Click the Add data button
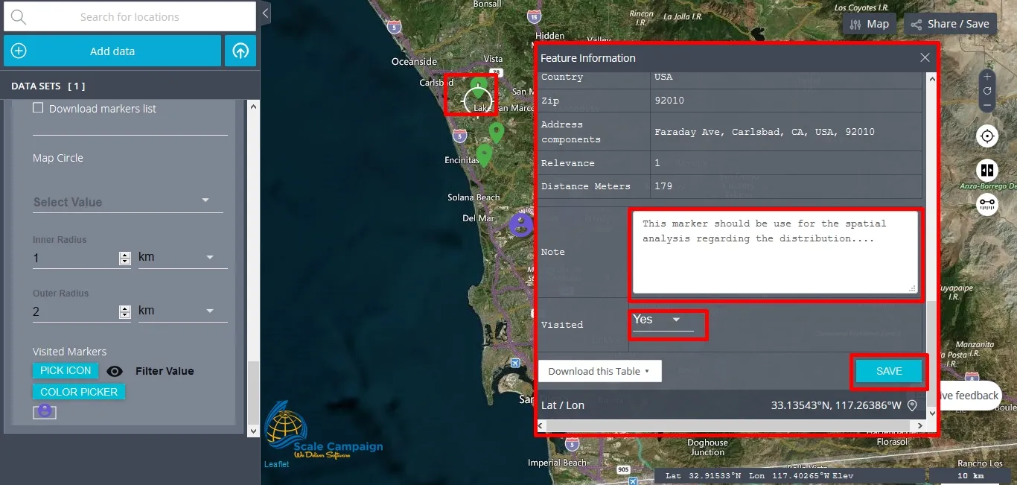The height and width of the screenshot is (485, 1017). tap(112, 51)
